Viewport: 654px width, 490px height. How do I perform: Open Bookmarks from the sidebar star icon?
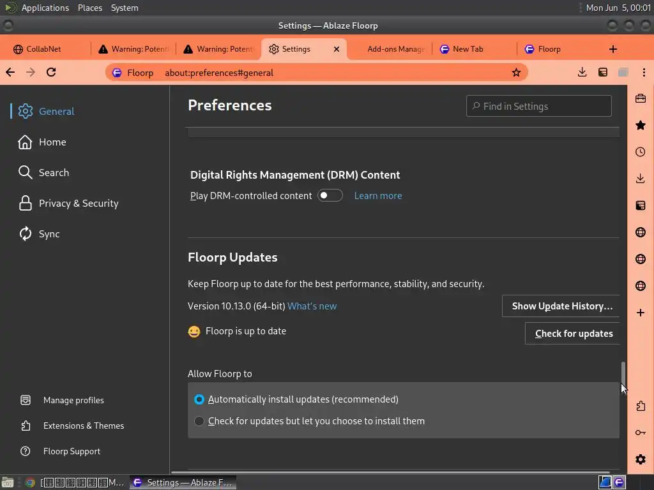tap(640, 125)
